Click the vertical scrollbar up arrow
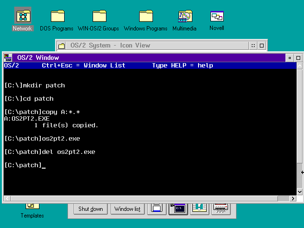 coord(300,66)
